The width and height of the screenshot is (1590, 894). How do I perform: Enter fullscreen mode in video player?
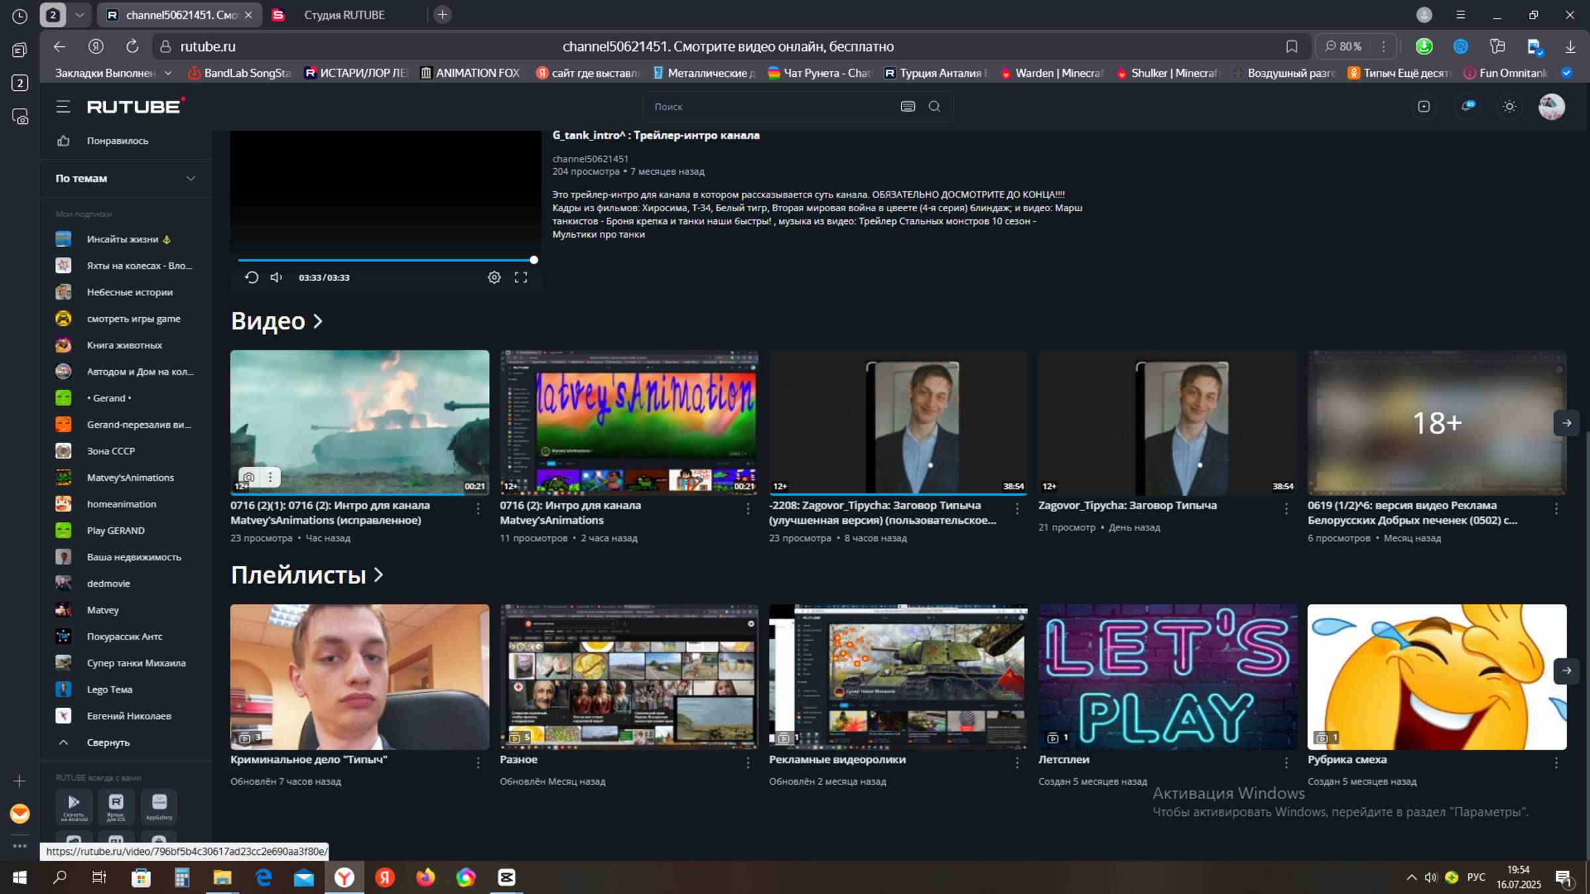coord(521,277)
